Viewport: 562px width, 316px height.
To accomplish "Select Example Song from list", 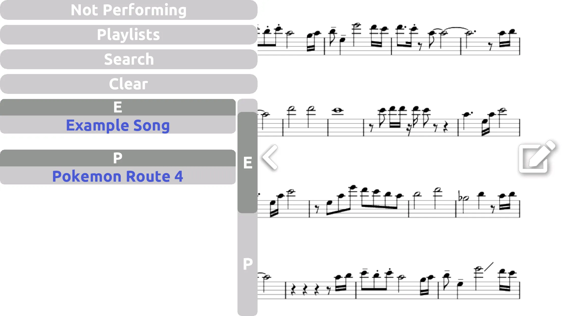I will pyautogui.click(x=118, y=125).
